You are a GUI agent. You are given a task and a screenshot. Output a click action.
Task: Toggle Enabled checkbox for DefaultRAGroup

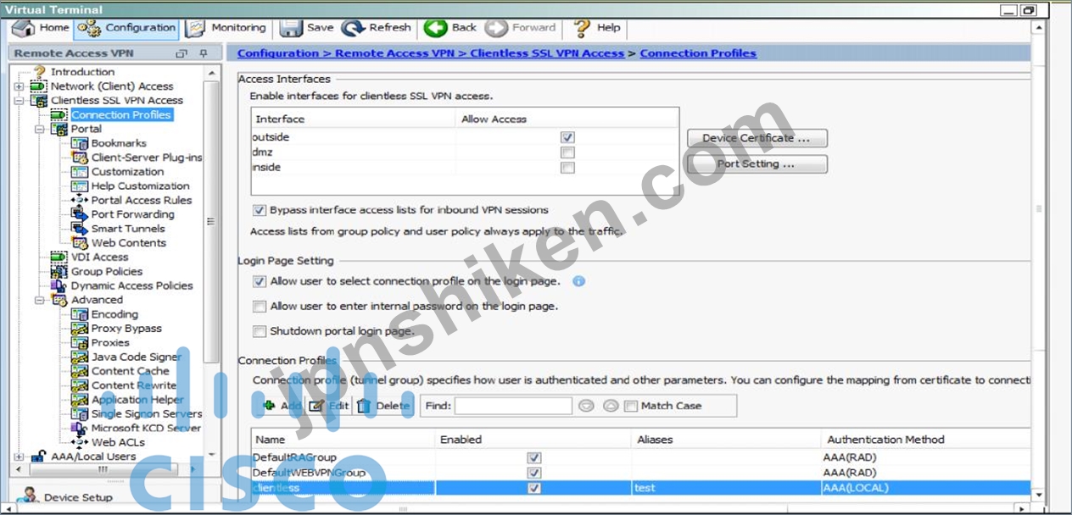click(x=534, y=457)
